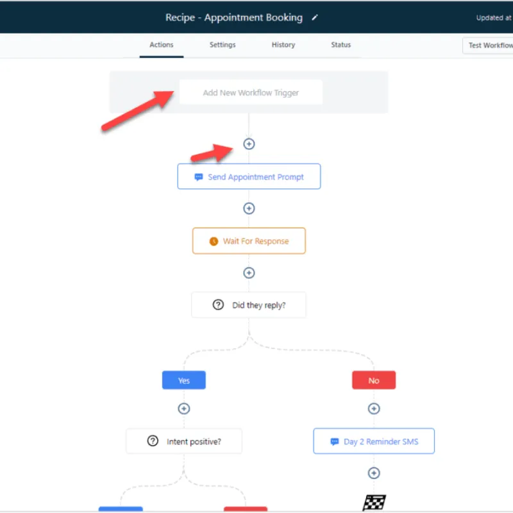Select the No branch under Did they reply?
The height and width of the screenshot is (513, 513).
[x=374, y=380]
